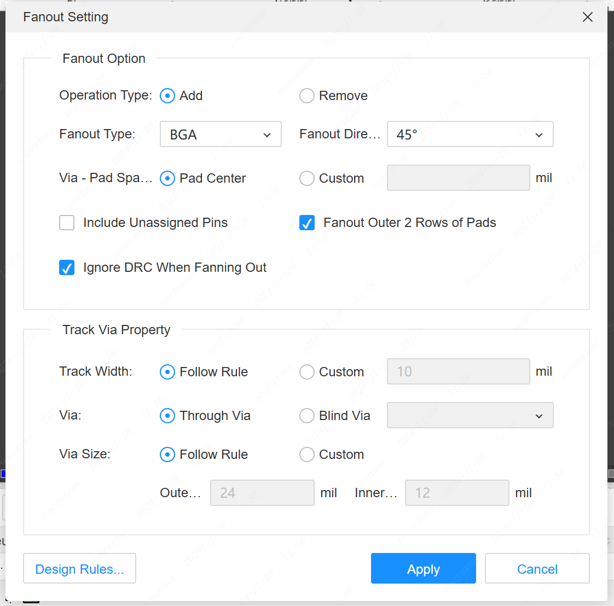Select Through Via option
This screenshot has height=606, width=614.
[167, 416]
